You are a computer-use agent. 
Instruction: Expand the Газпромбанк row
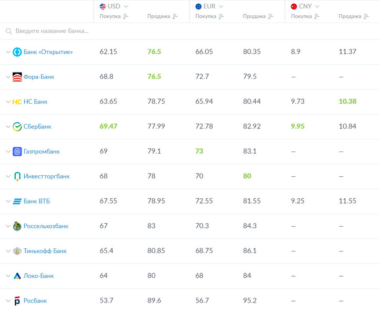8,152
